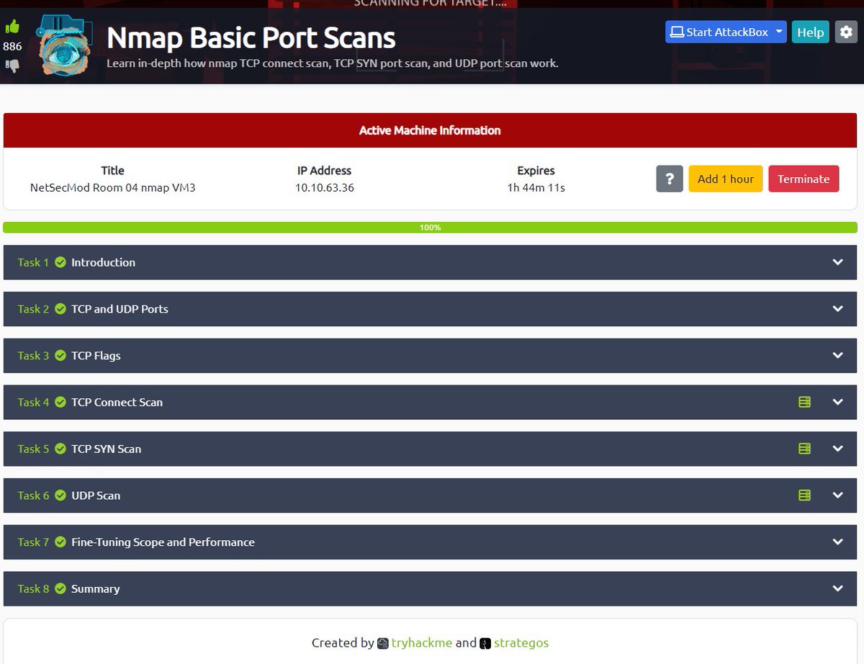Click the Nmap room eye logo
The width and height of the screenshot is (864, 664).
(x=65, y=45)
